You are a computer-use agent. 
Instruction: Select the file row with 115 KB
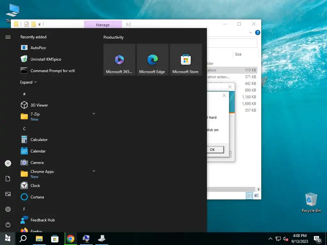tap(232, 70)
